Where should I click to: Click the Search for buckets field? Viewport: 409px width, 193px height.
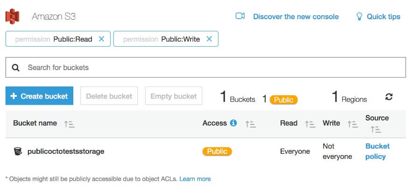coord(205,67)
